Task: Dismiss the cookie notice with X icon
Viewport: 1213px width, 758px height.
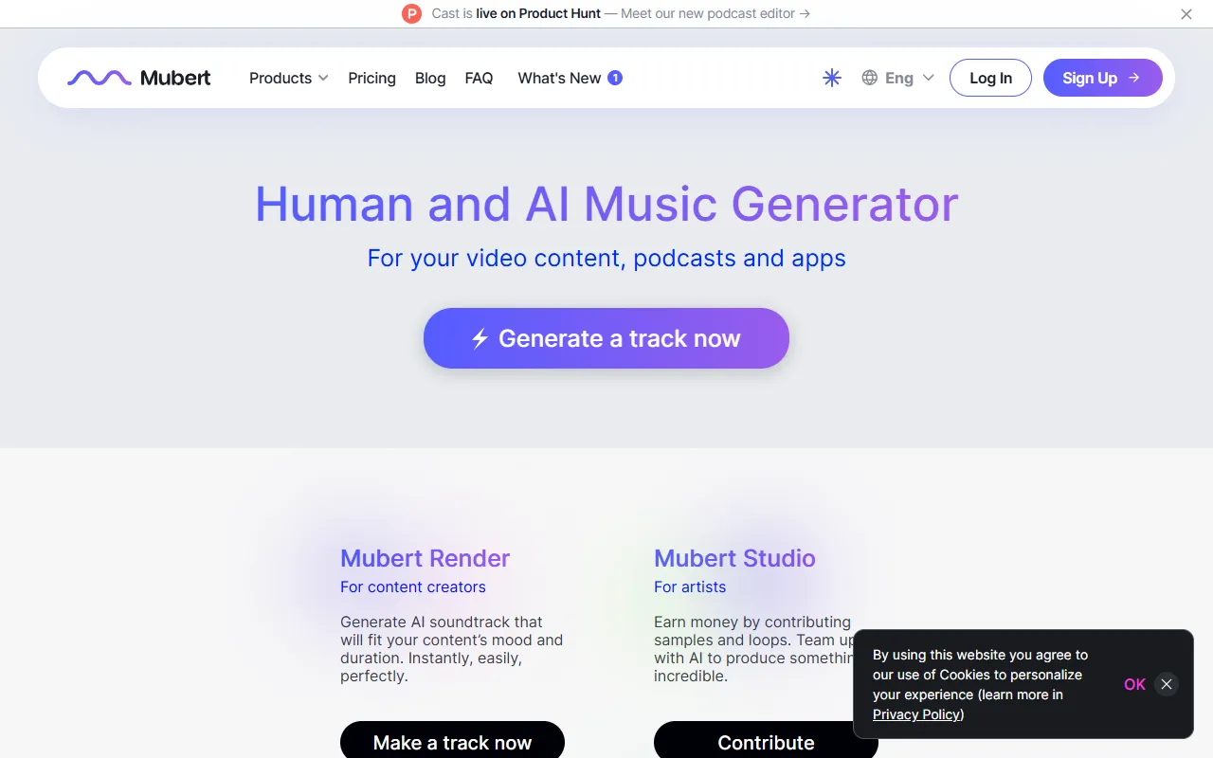Action: tap(1167, 684)
